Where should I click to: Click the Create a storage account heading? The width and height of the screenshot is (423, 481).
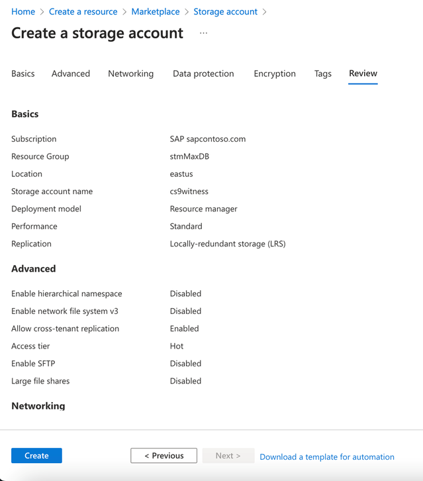pyautogui.click(x=97, y=33)
